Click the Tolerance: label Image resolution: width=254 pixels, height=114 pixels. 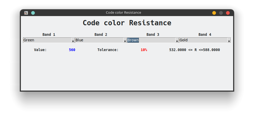point(108,50)
